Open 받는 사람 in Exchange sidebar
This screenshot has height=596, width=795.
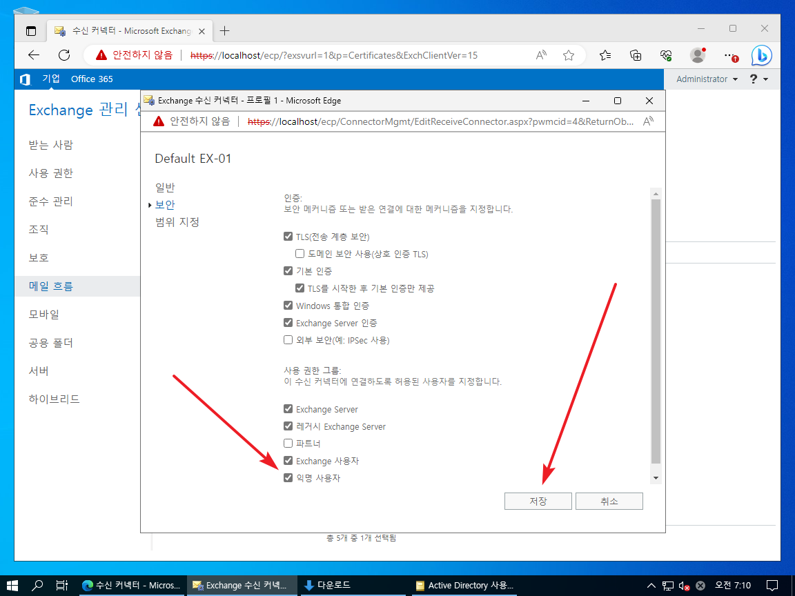point(50,145)
